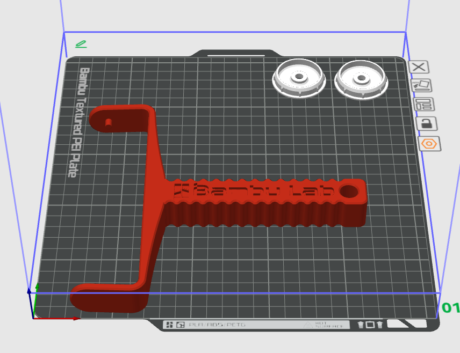Open plate settings via orange hexagon icon
This screenshot has width=460, height=353.
point(429,144)
